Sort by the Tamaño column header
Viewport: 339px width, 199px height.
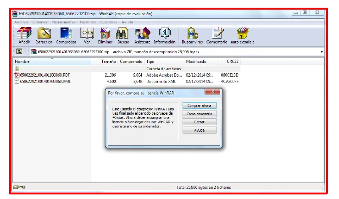(x=105, y=61)
